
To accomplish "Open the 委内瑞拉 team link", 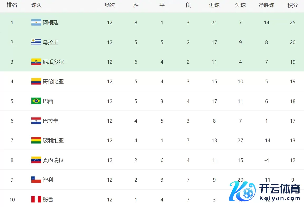I will click(x=53, y=160).
